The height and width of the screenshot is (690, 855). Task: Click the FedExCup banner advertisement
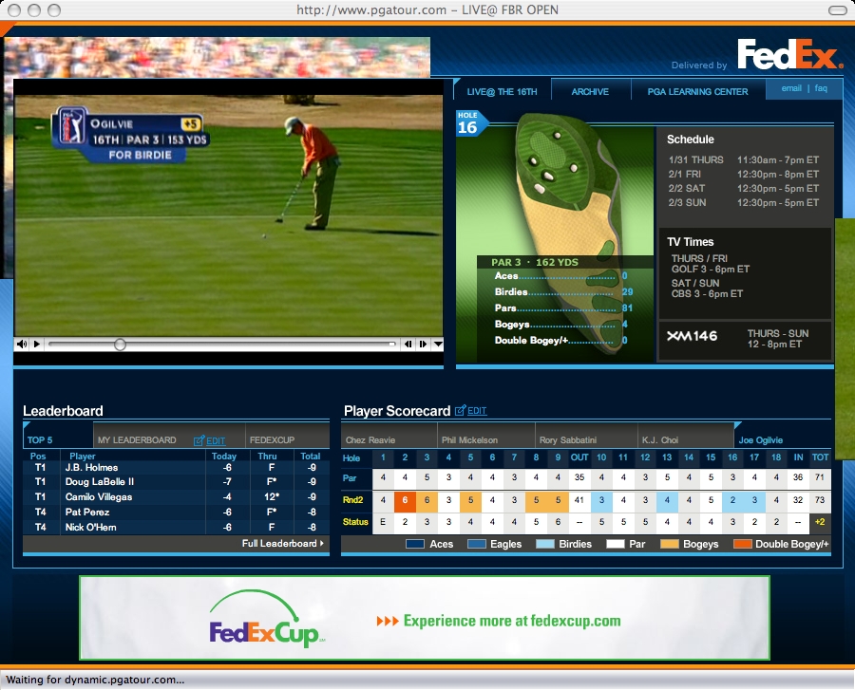pyautogui.click(x=425, y=618)
